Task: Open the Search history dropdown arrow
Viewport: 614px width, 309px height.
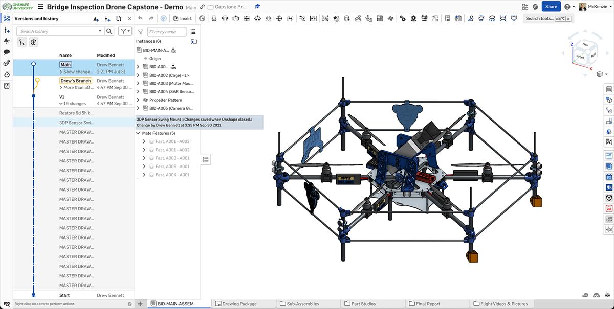Action: [99, 31]
